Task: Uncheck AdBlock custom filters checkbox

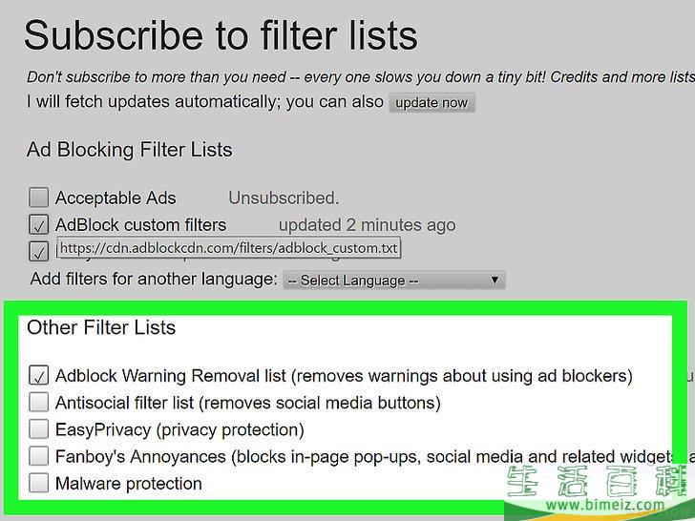Action: 38,224
